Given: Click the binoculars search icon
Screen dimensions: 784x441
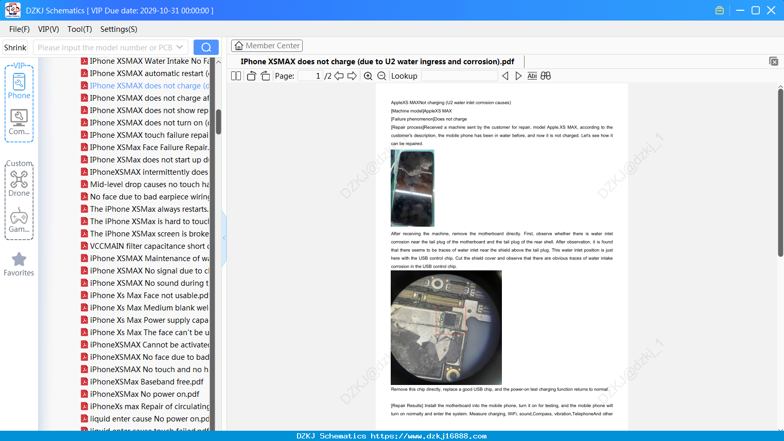Looking at the screenshot, I should click(x=546, y=76).
